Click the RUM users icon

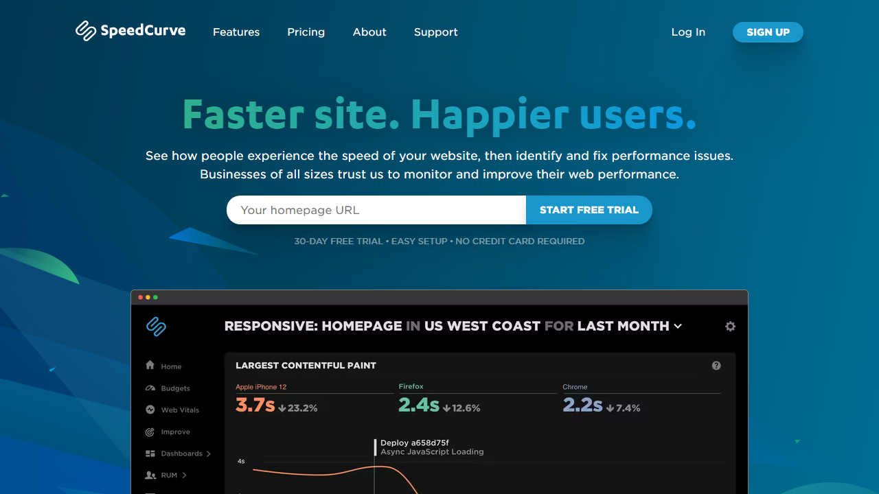[150, 475]
